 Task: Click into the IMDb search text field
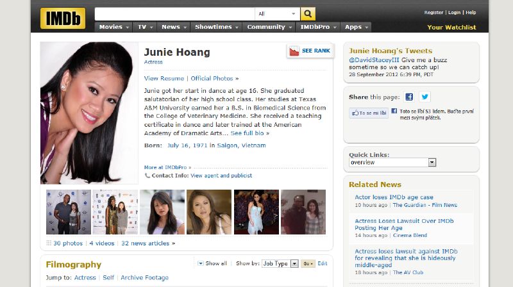click(174, 13)
